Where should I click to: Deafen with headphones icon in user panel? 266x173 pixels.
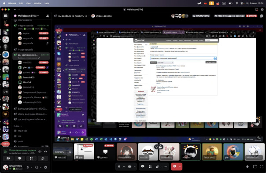(37, 167)
